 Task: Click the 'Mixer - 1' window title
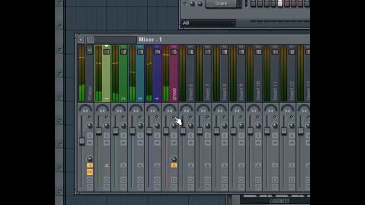[x=150, y=39]
